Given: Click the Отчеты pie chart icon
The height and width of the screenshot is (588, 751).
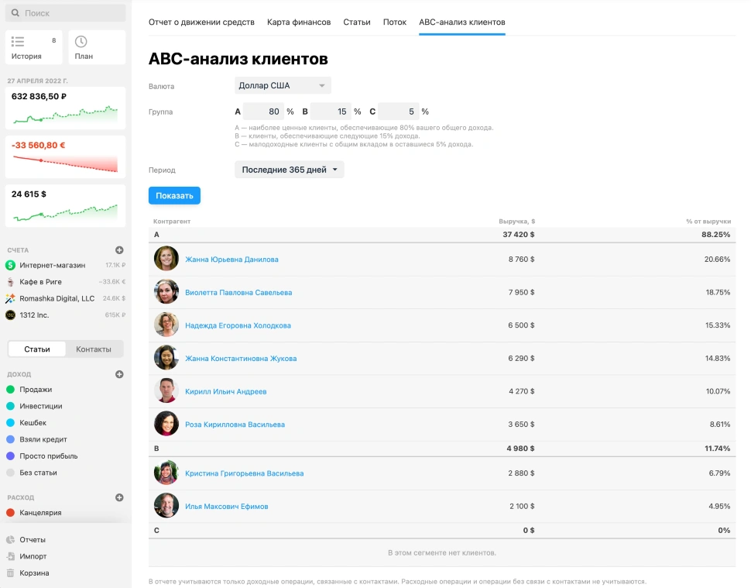Looking at the screenshot, I should pyautogui.click(x=11, y=540).
